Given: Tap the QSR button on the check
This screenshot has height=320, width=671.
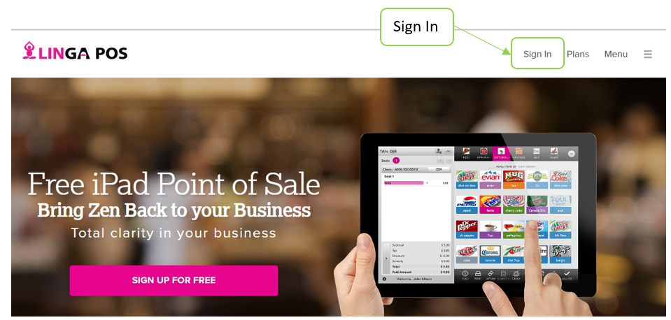Looking at the screenshot, I should pos(439,170).
